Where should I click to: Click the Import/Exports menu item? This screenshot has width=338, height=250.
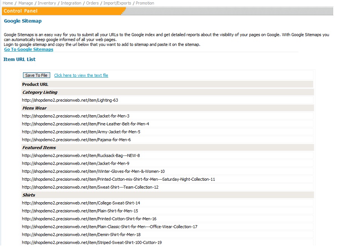(x=117, y=3)
